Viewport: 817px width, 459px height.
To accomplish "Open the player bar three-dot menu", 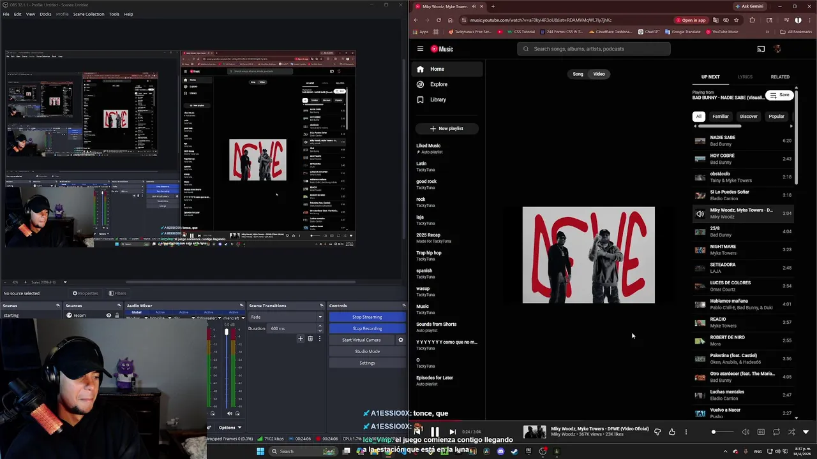I will pos(686,432).
